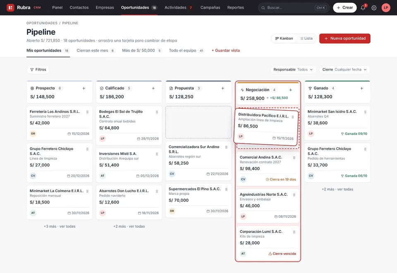Switch to Kanban view
Image resolution: width=397 pixels, height=273 pixels.
(284, 38)
